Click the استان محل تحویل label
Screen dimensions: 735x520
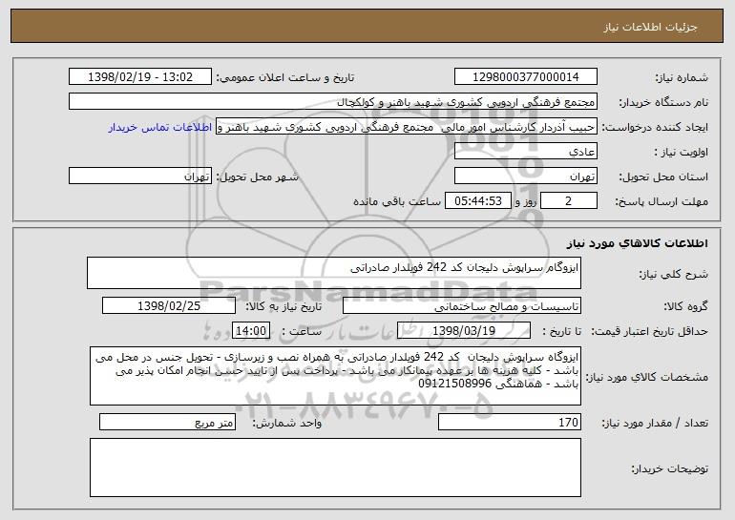(x=663, y=177)
